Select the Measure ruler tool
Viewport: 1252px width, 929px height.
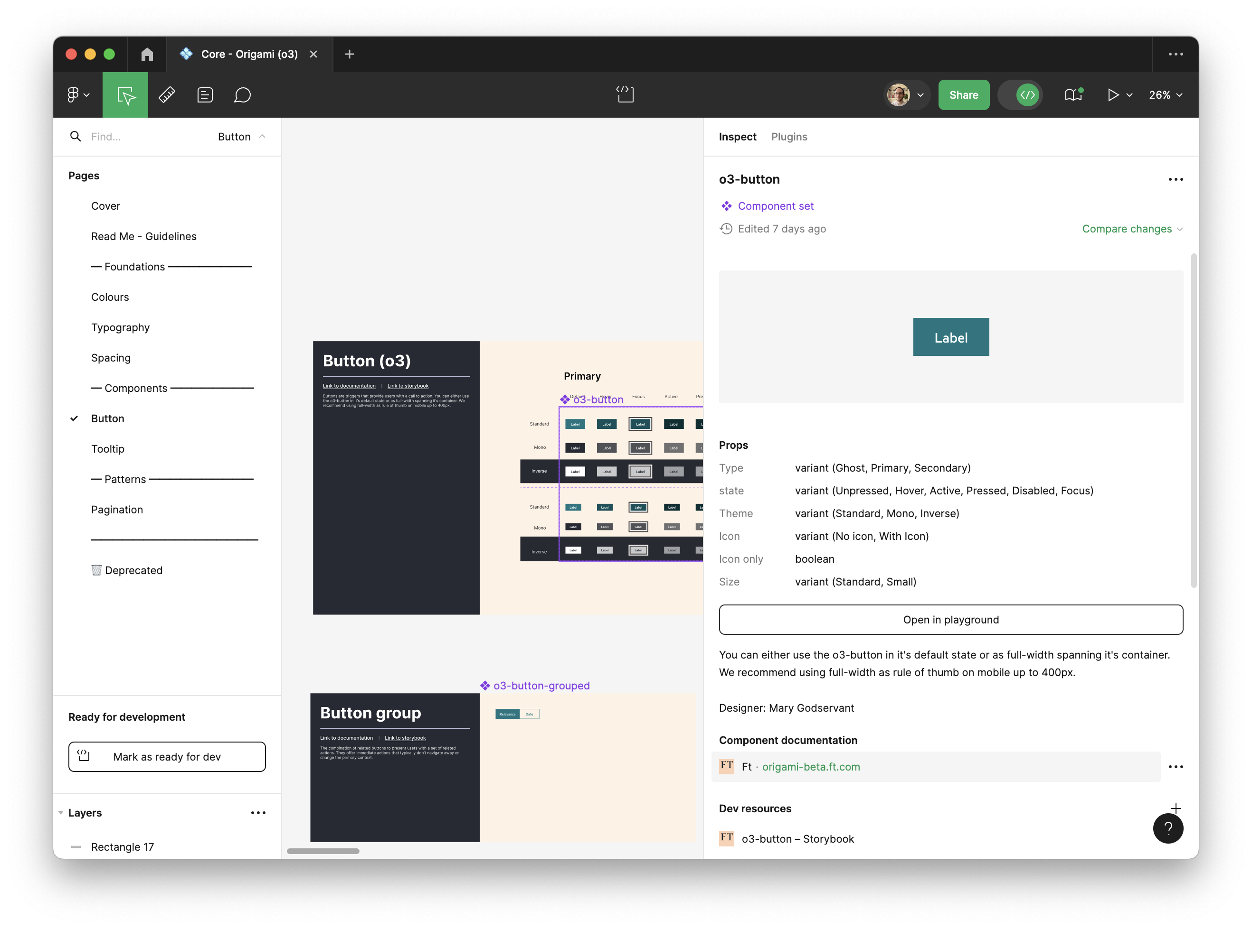coord(167,94)
